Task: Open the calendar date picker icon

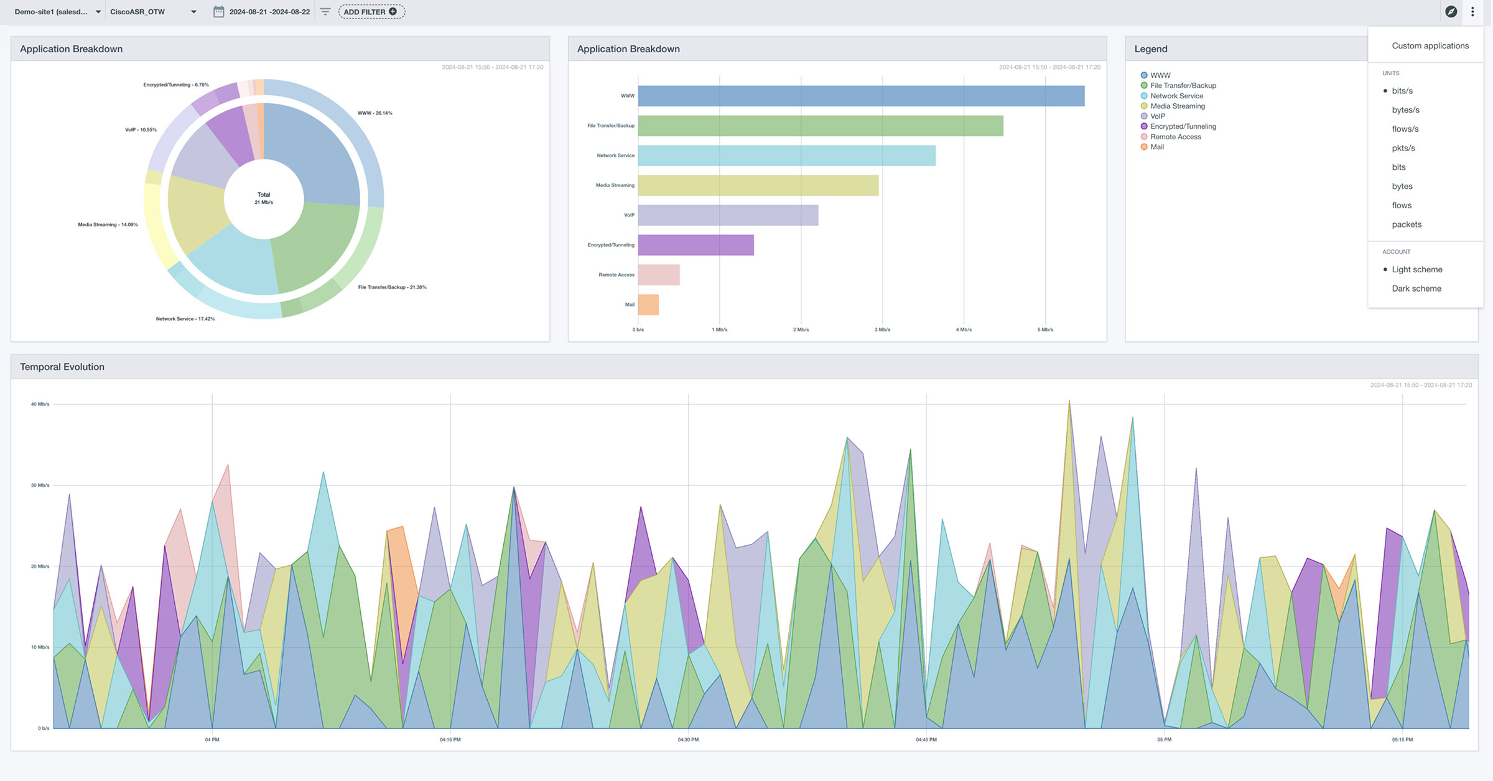Action: click(218, 12)
